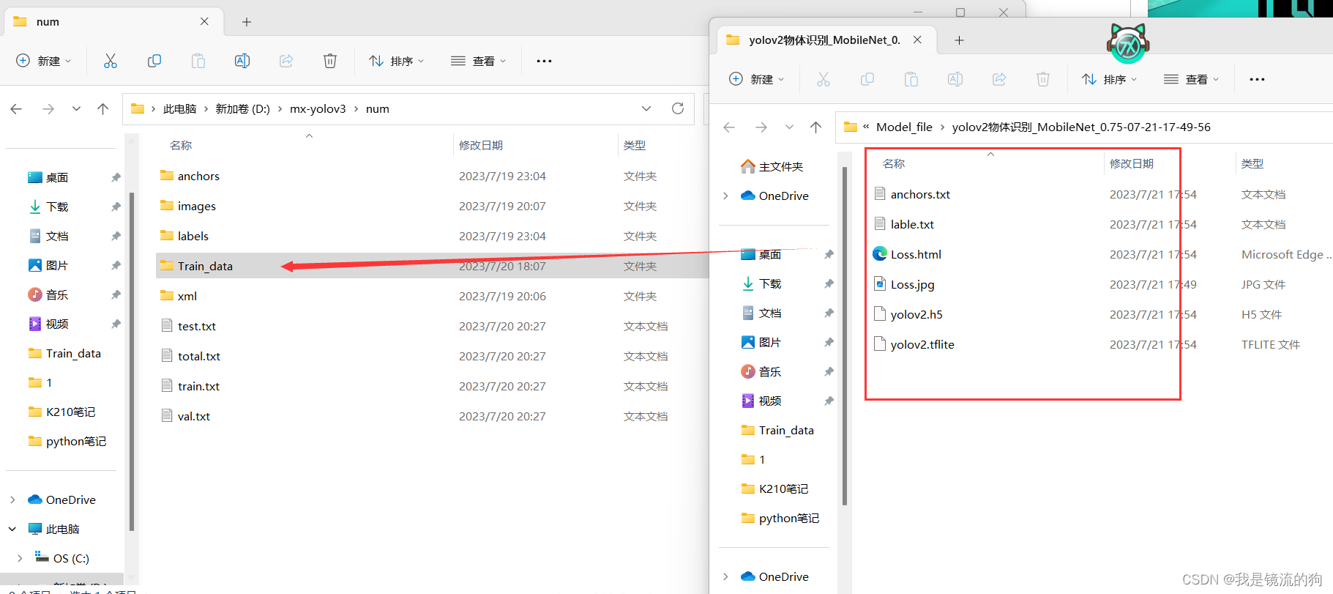The width and height of the screenshot is (1333, 594).
Task: Open the 查看 view dropdown in num window
Action: click(x=479, y=61)
